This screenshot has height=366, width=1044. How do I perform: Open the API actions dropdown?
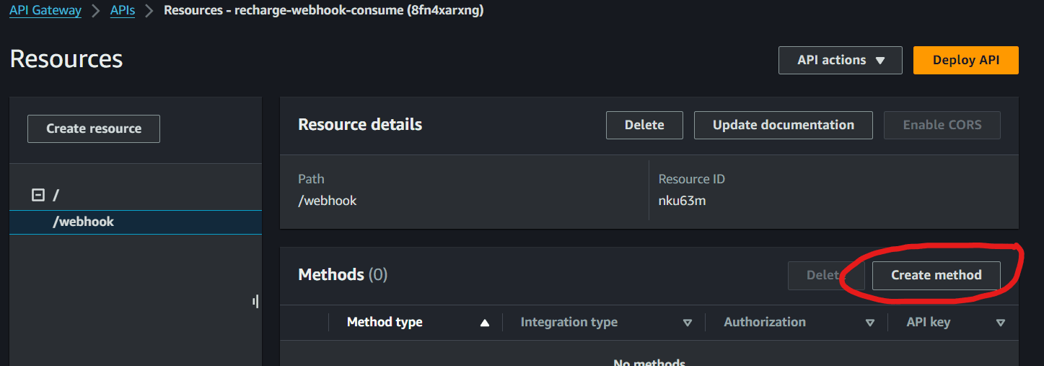tap(841, 60)
